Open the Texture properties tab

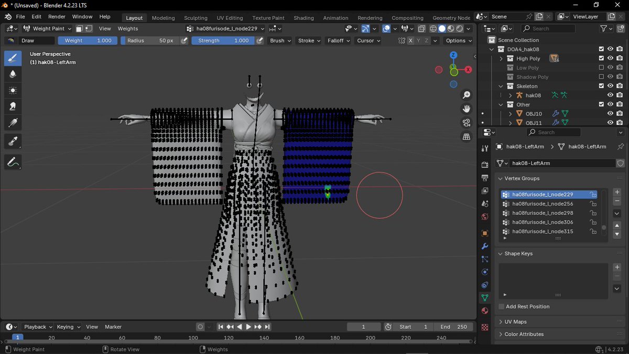coord(485,327)
